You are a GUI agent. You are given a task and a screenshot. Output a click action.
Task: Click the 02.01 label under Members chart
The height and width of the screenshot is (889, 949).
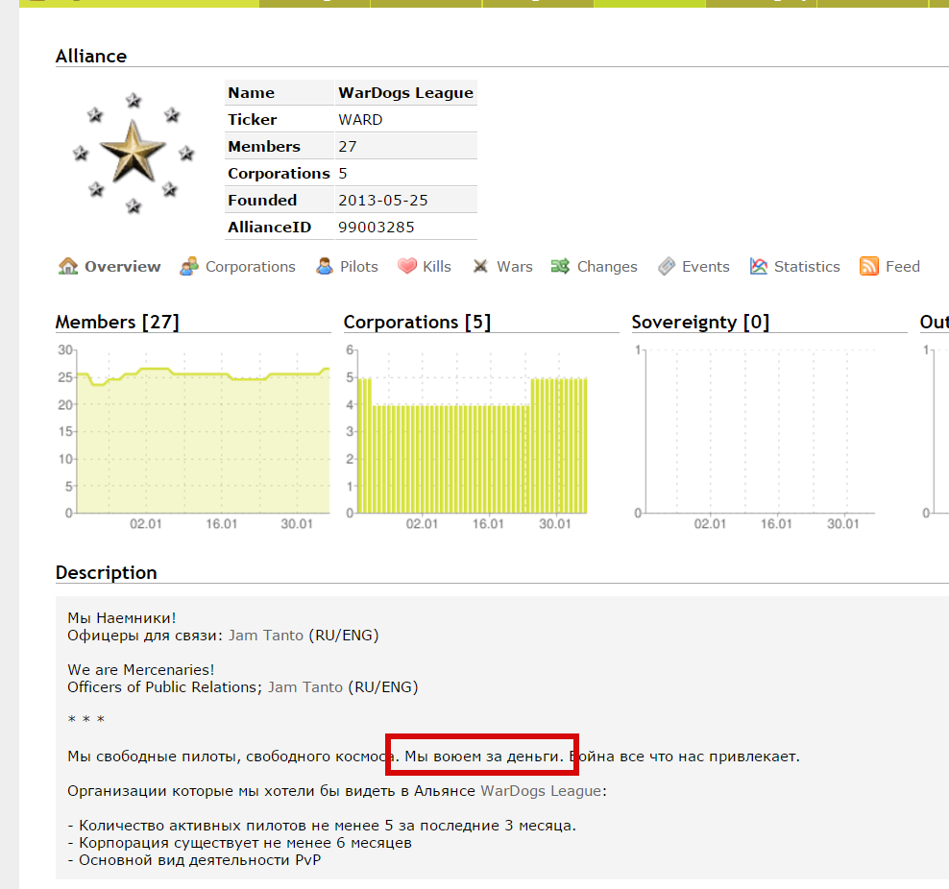click(x=146, y=524)
